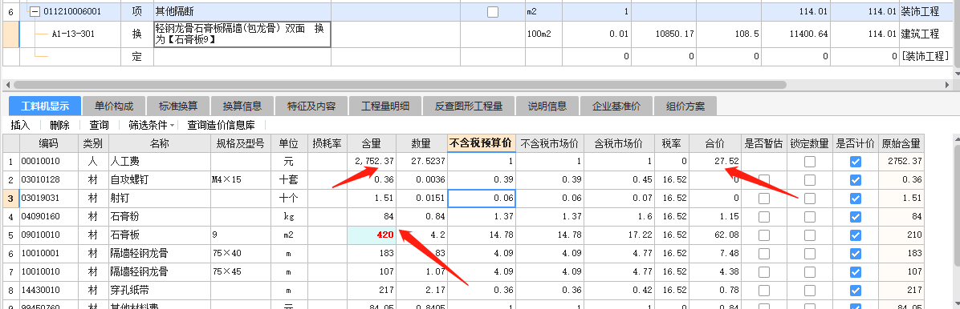Image resolution: width=960 pixels, height=309 pixels.
Task: Check 是否暂估 for 石膏板 row
Action: tap(764, 235)
